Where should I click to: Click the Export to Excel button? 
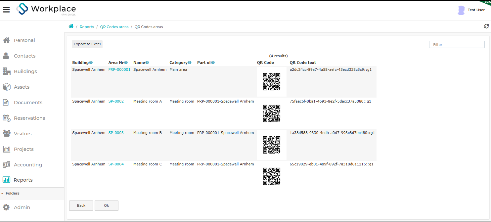coord(87,44)
